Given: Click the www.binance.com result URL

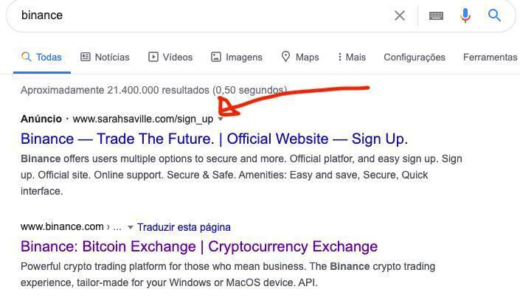Looking at the screenshot, I should click(62, 226).
